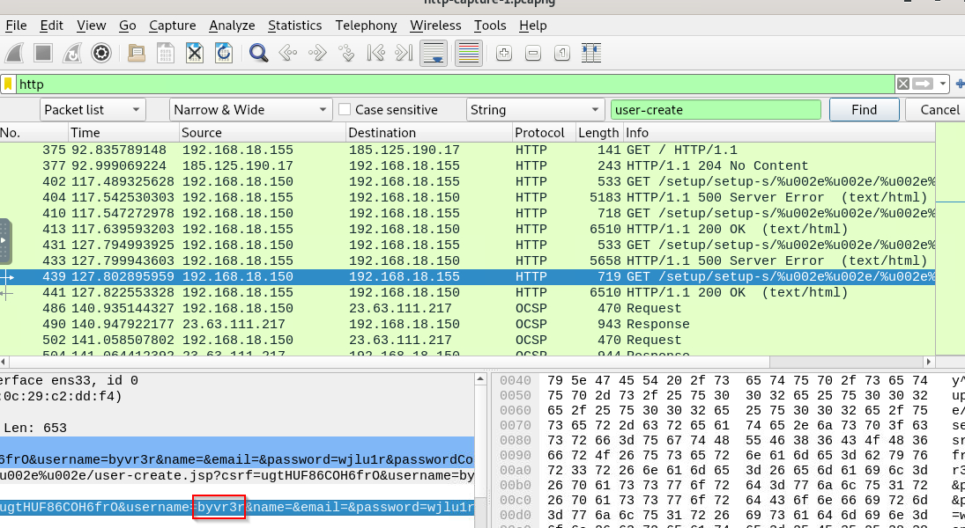The height and width of the screenshot is (528, 965).
Task: Select packet 375 GET / HTTP/1.1
Action: point(467,150)
